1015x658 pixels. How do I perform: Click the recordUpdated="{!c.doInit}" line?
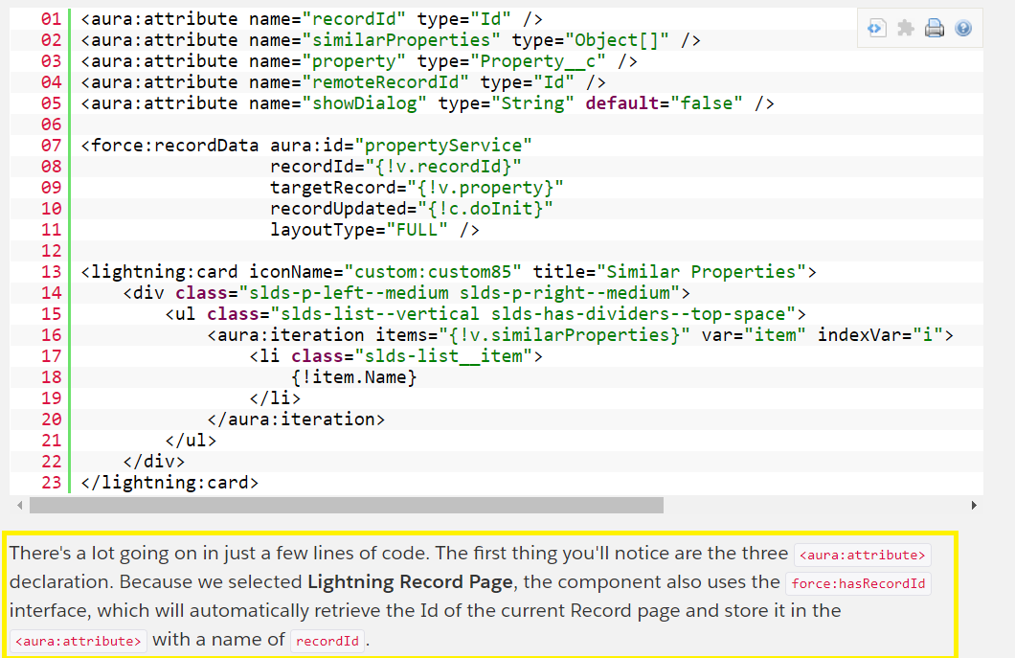pos(412,209)
